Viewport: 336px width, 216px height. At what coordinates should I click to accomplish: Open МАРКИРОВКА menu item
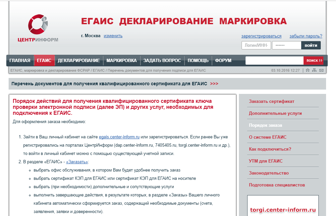click(x=122, y=60)
